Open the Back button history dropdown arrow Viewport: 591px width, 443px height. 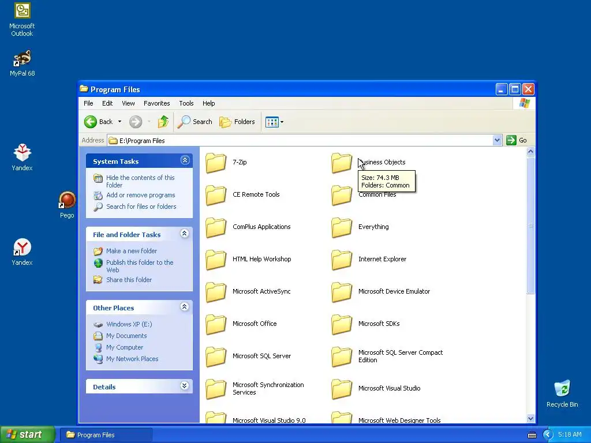coord(120,122)
